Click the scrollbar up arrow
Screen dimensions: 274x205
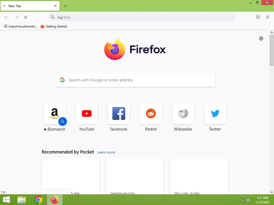pyautogui.click(x=272, y=32)
